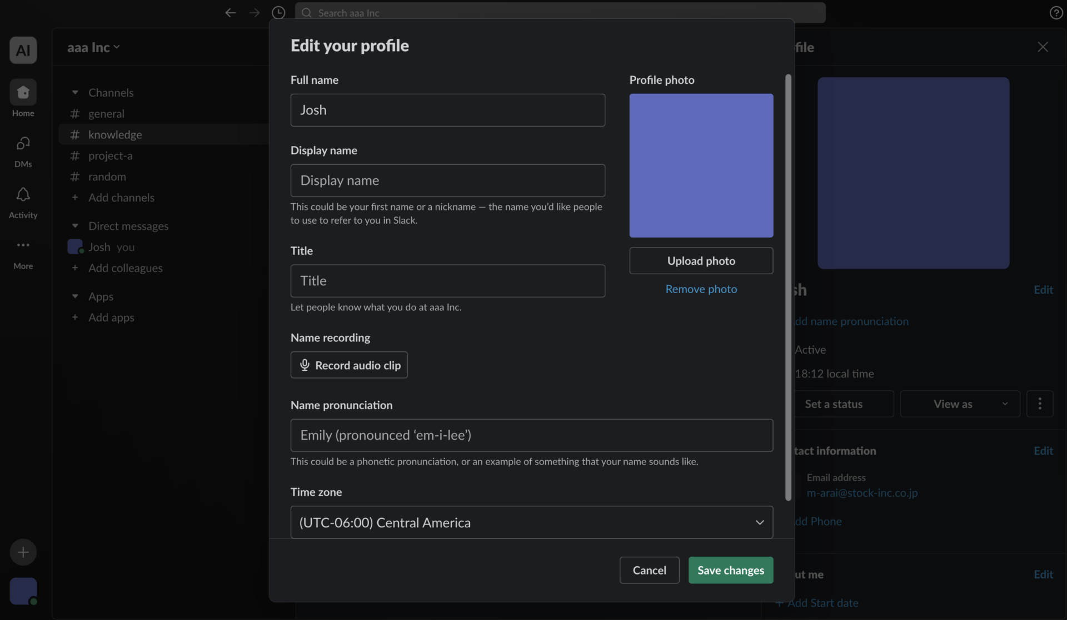Click the back navigation arrow
The image size is (1067, 620).
[x=230, y=12]
